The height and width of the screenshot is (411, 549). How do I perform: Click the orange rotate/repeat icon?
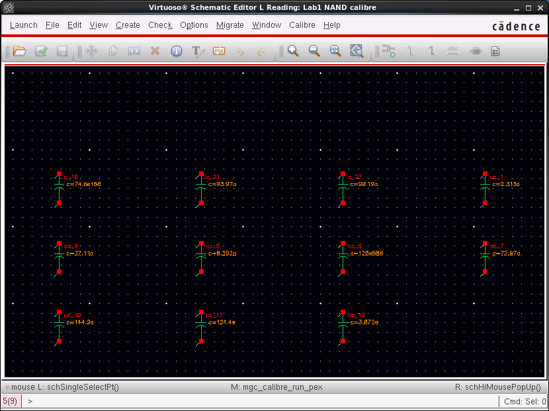(219, 51)
